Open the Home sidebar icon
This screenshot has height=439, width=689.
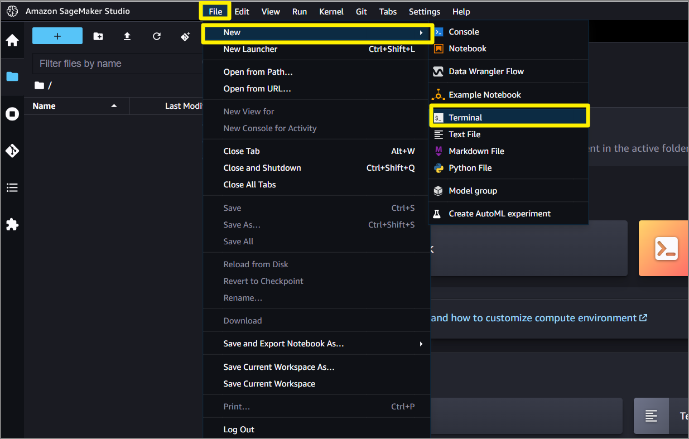click(x=12, y=41)
